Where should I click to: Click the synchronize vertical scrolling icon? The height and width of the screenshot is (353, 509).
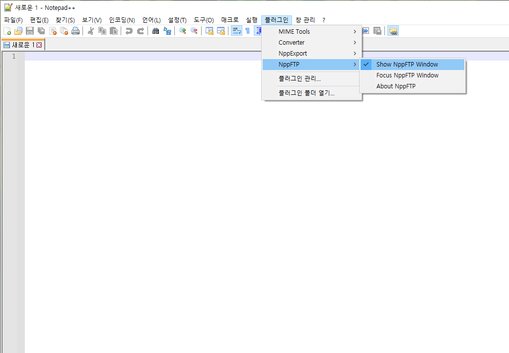pyautogui.click(x=210, y=31)
